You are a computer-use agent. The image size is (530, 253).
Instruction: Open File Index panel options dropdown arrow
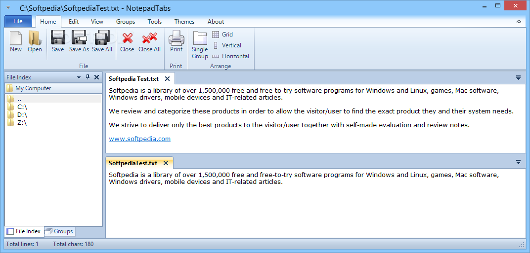(x=79, y=77)
